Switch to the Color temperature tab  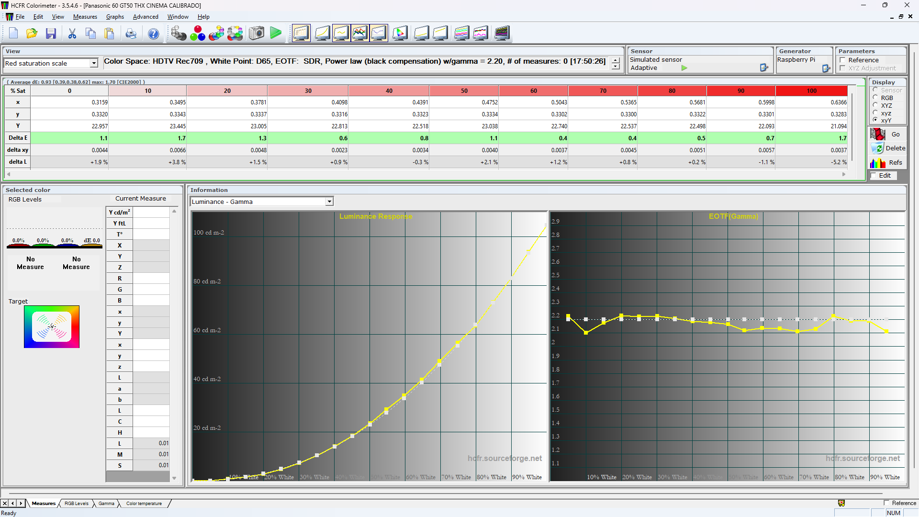pyautogui.click(x=144, y=504)
